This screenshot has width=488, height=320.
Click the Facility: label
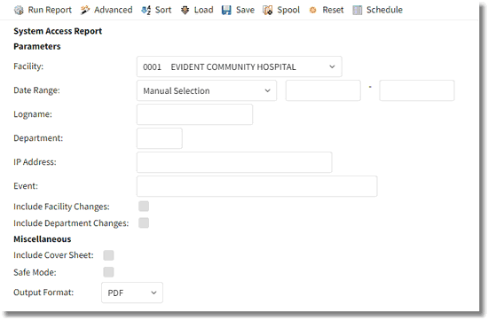click(28, 66)
